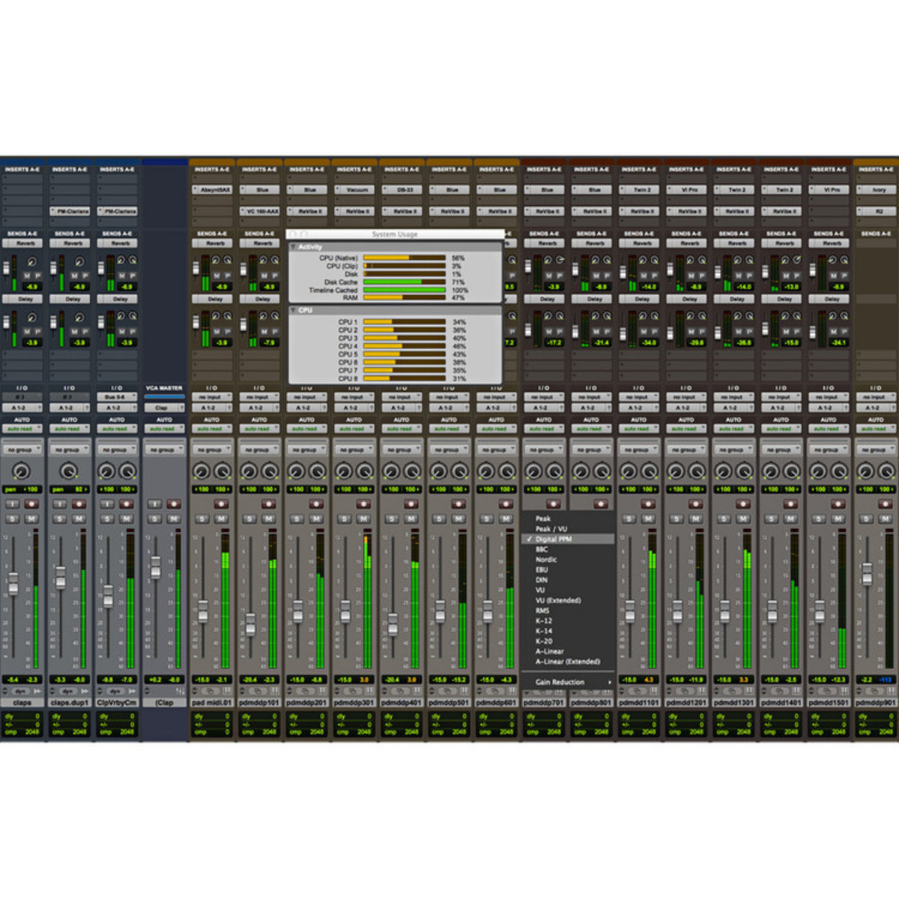Open the AbeyntSAX insert plugin
This screenshot has width=899, height=899.
point(215,190)
